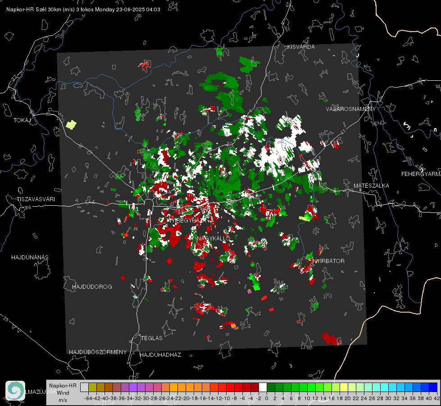Click the road number 41 near Vásárosnamény
Screen dimensions: 441x406
click(x=342, y=132)
